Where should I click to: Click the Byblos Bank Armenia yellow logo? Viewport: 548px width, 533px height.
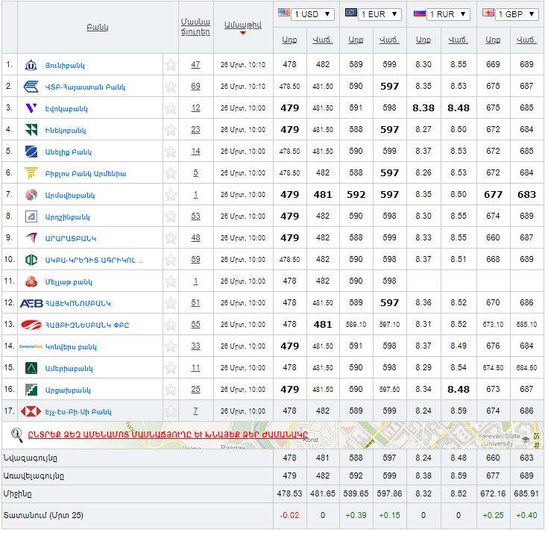31,173
